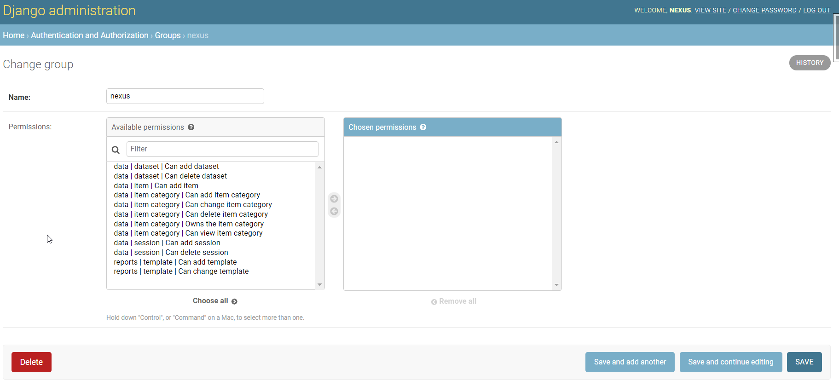Open the HISTORY button

tap(810, 63)
